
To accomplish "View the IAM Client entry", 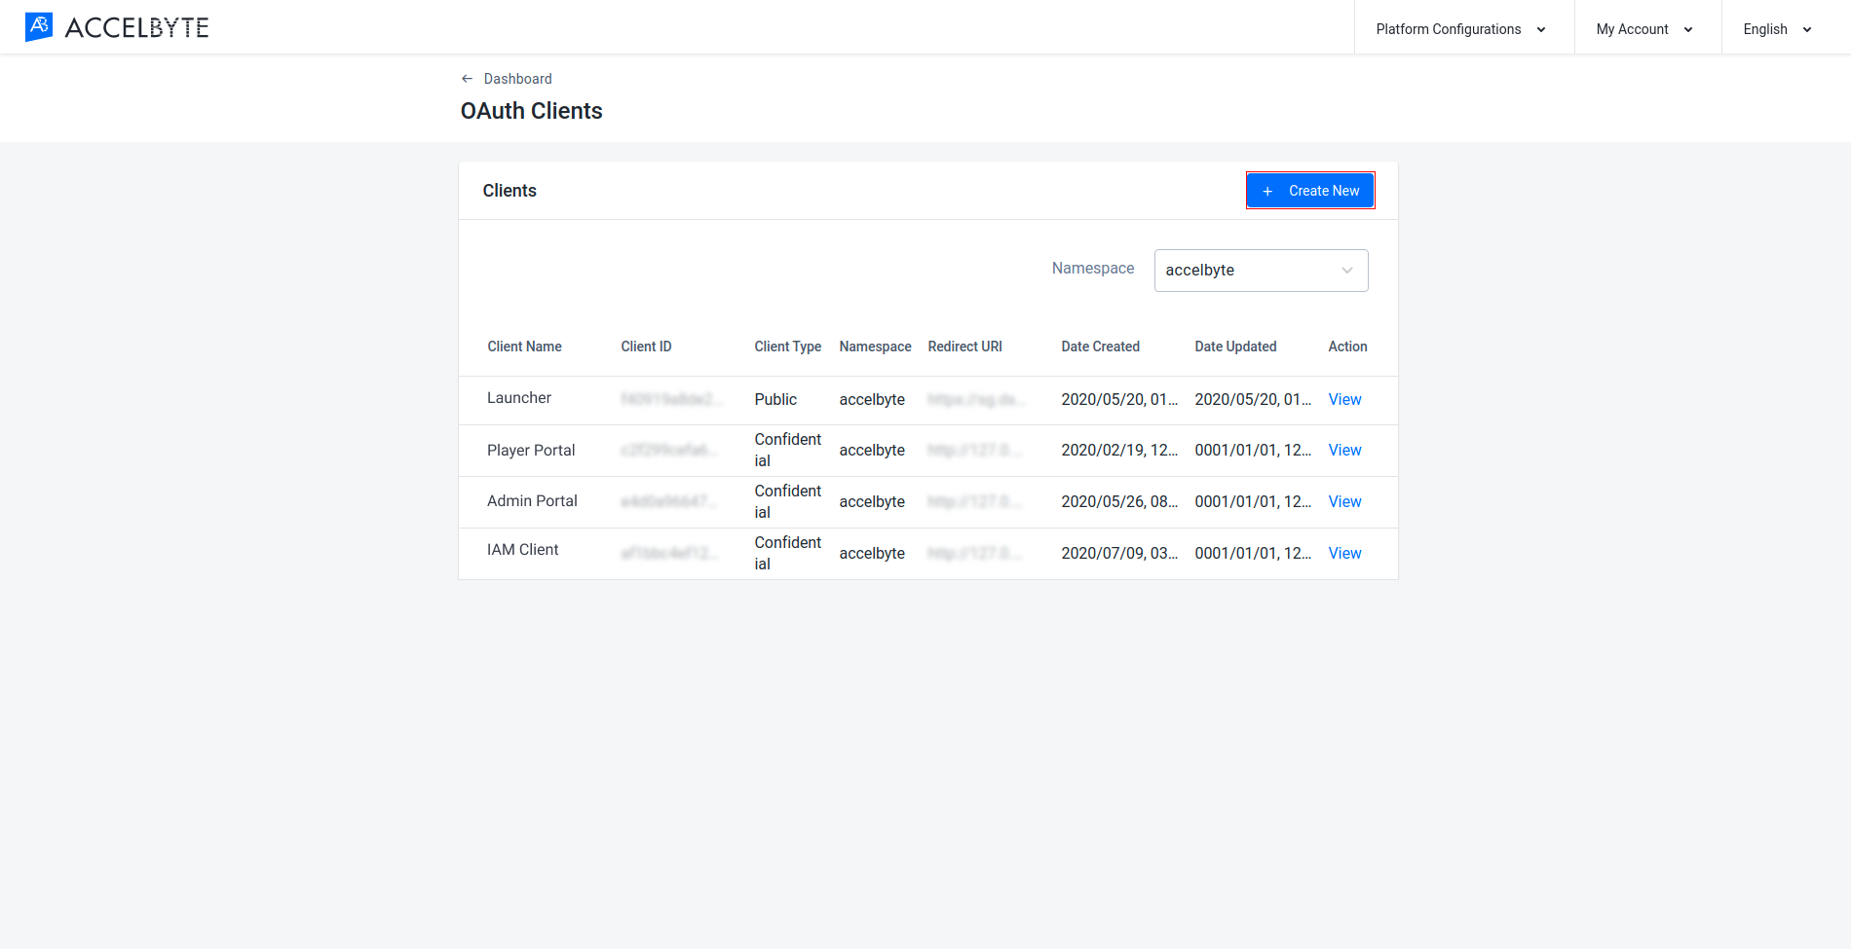I will coord(1344,553).
